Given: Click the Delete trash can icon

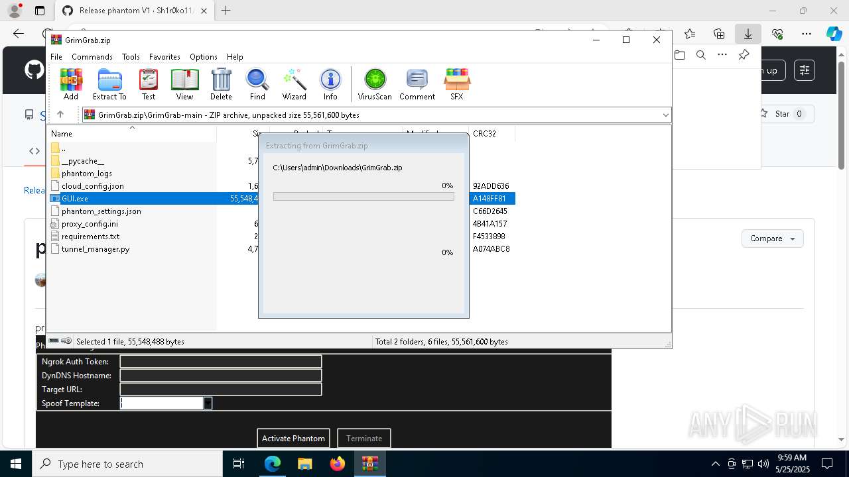Looking at the screenshot, I should coord(221,84).
